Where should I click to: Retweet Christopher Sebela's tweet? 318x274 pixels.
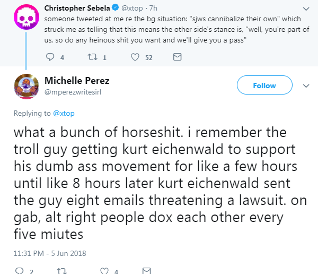tap(92, 57)
